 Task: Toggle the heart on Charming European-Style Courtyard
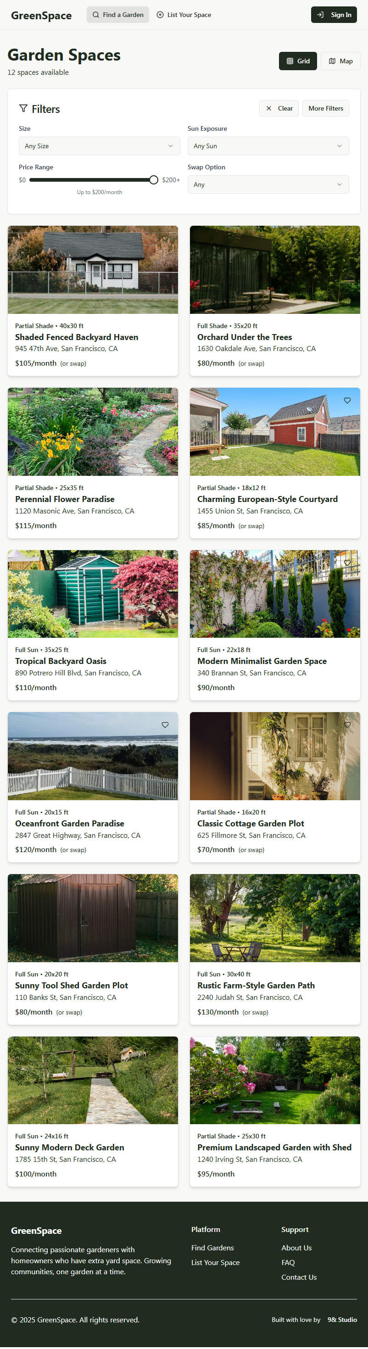(347, 400)
